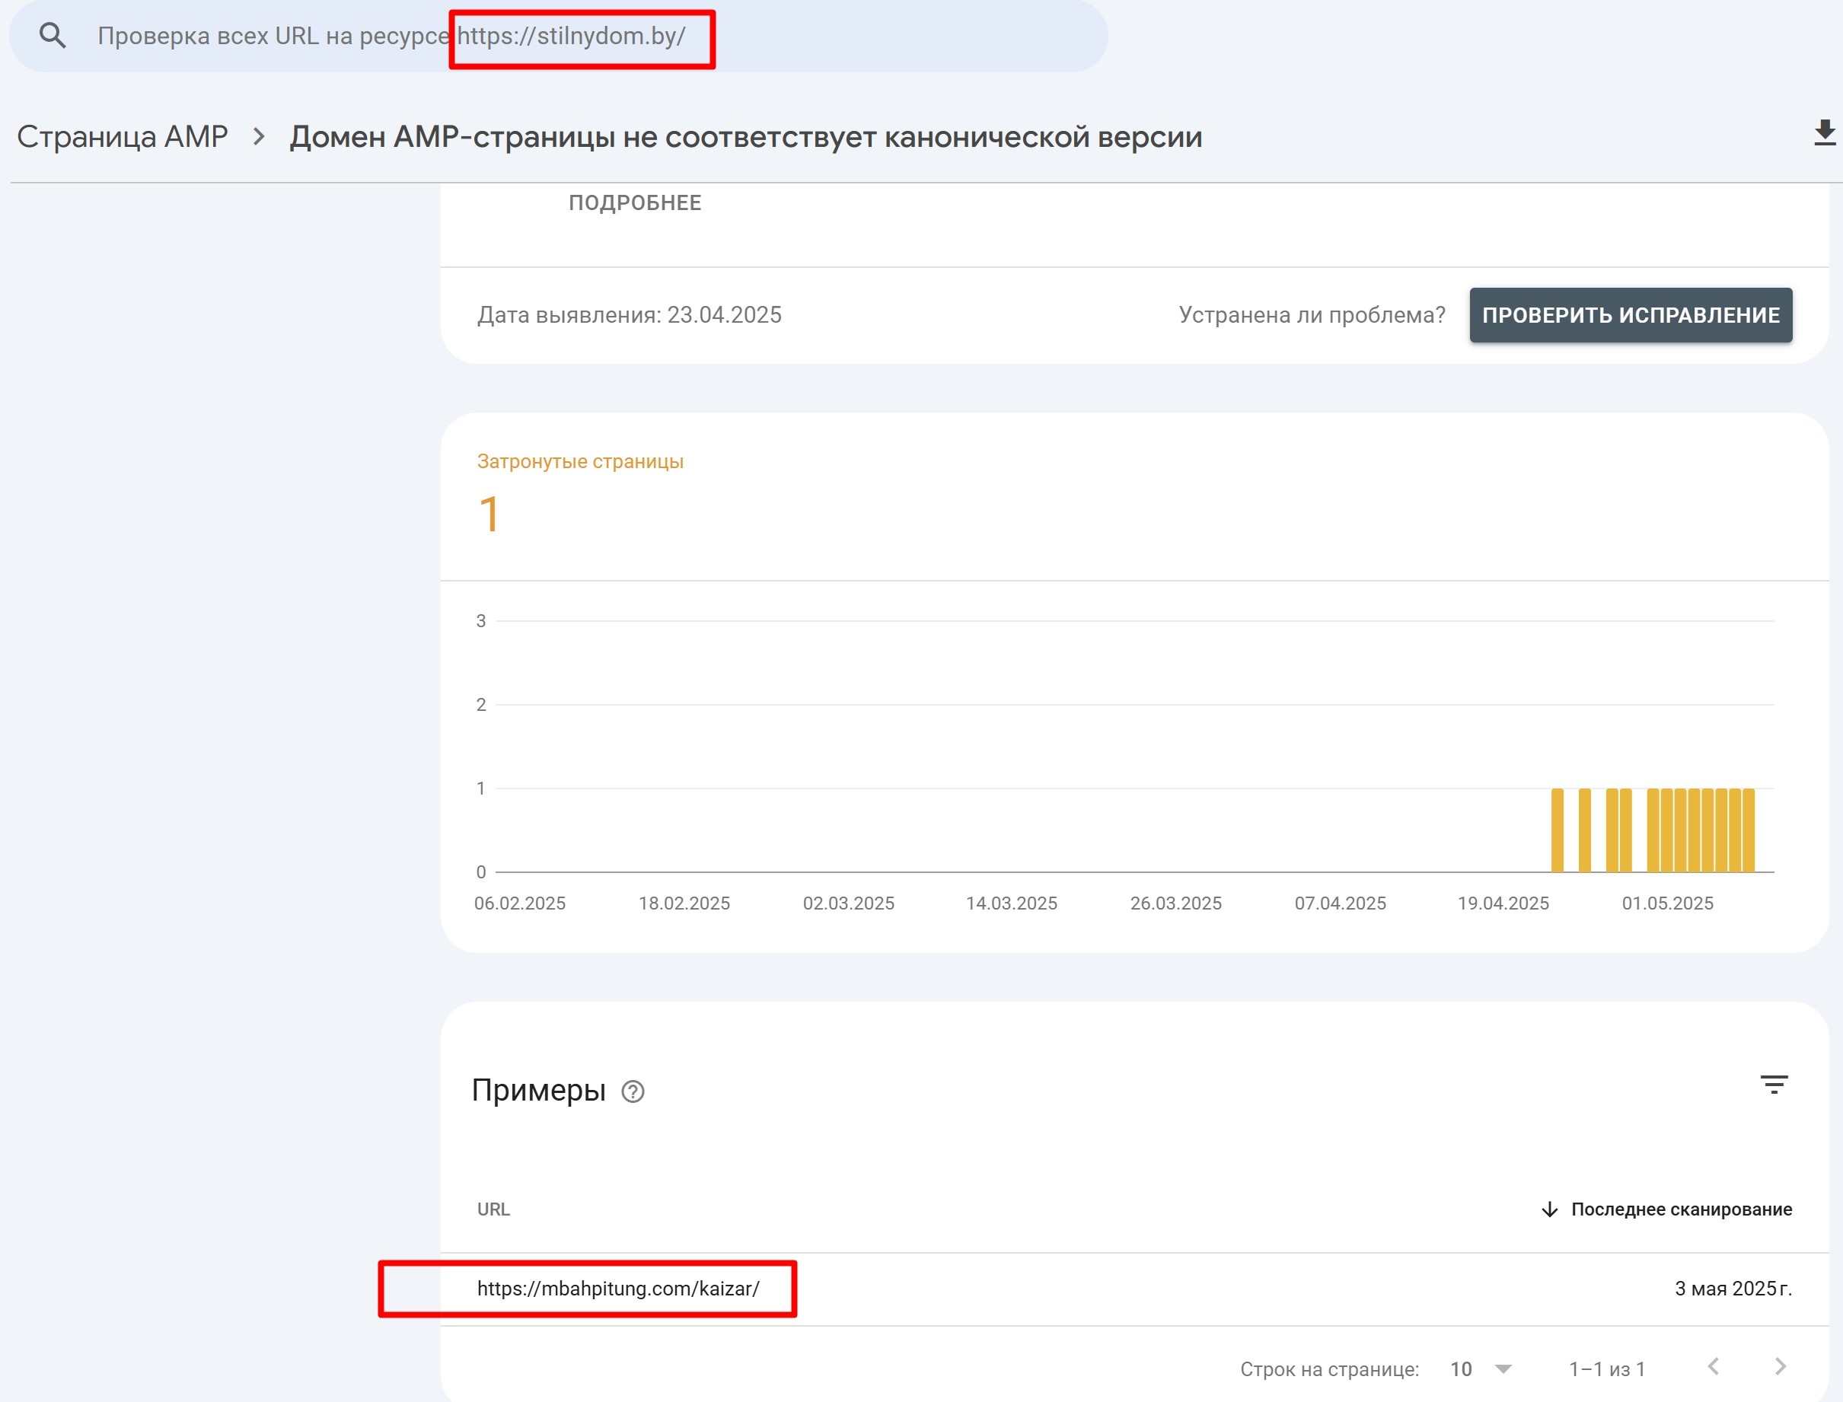
Task: Click the first yellow chart bar
Action: (x=1558, y=830)
